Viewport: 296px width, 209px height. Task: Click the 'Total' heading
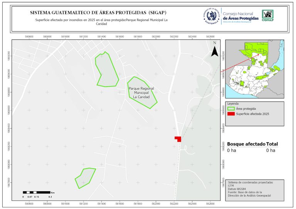point(272,144)
